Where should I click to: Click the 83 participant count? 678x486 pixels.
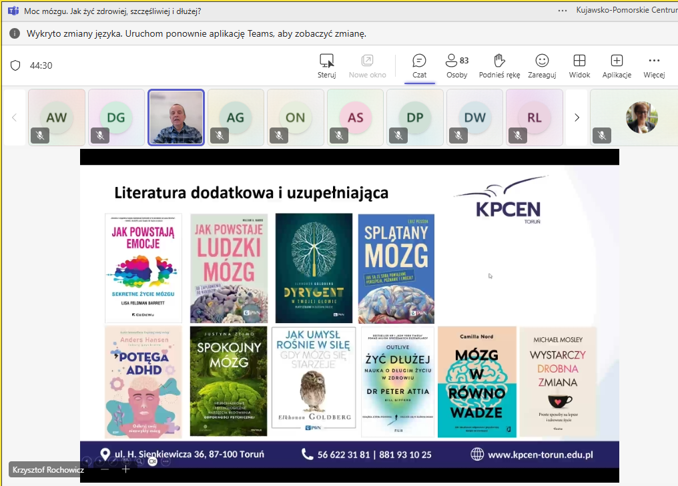click(x=464, y=61)
